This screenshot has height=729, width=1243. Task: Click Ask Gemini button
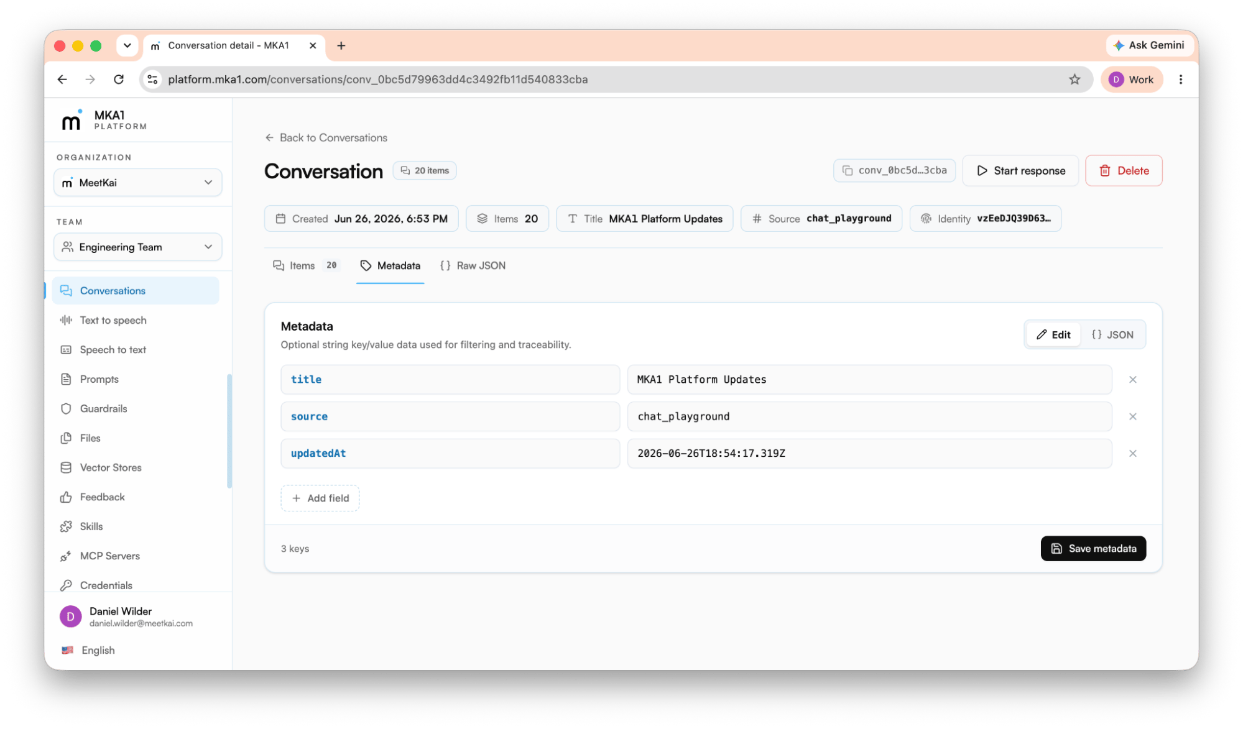[1149, 45]
